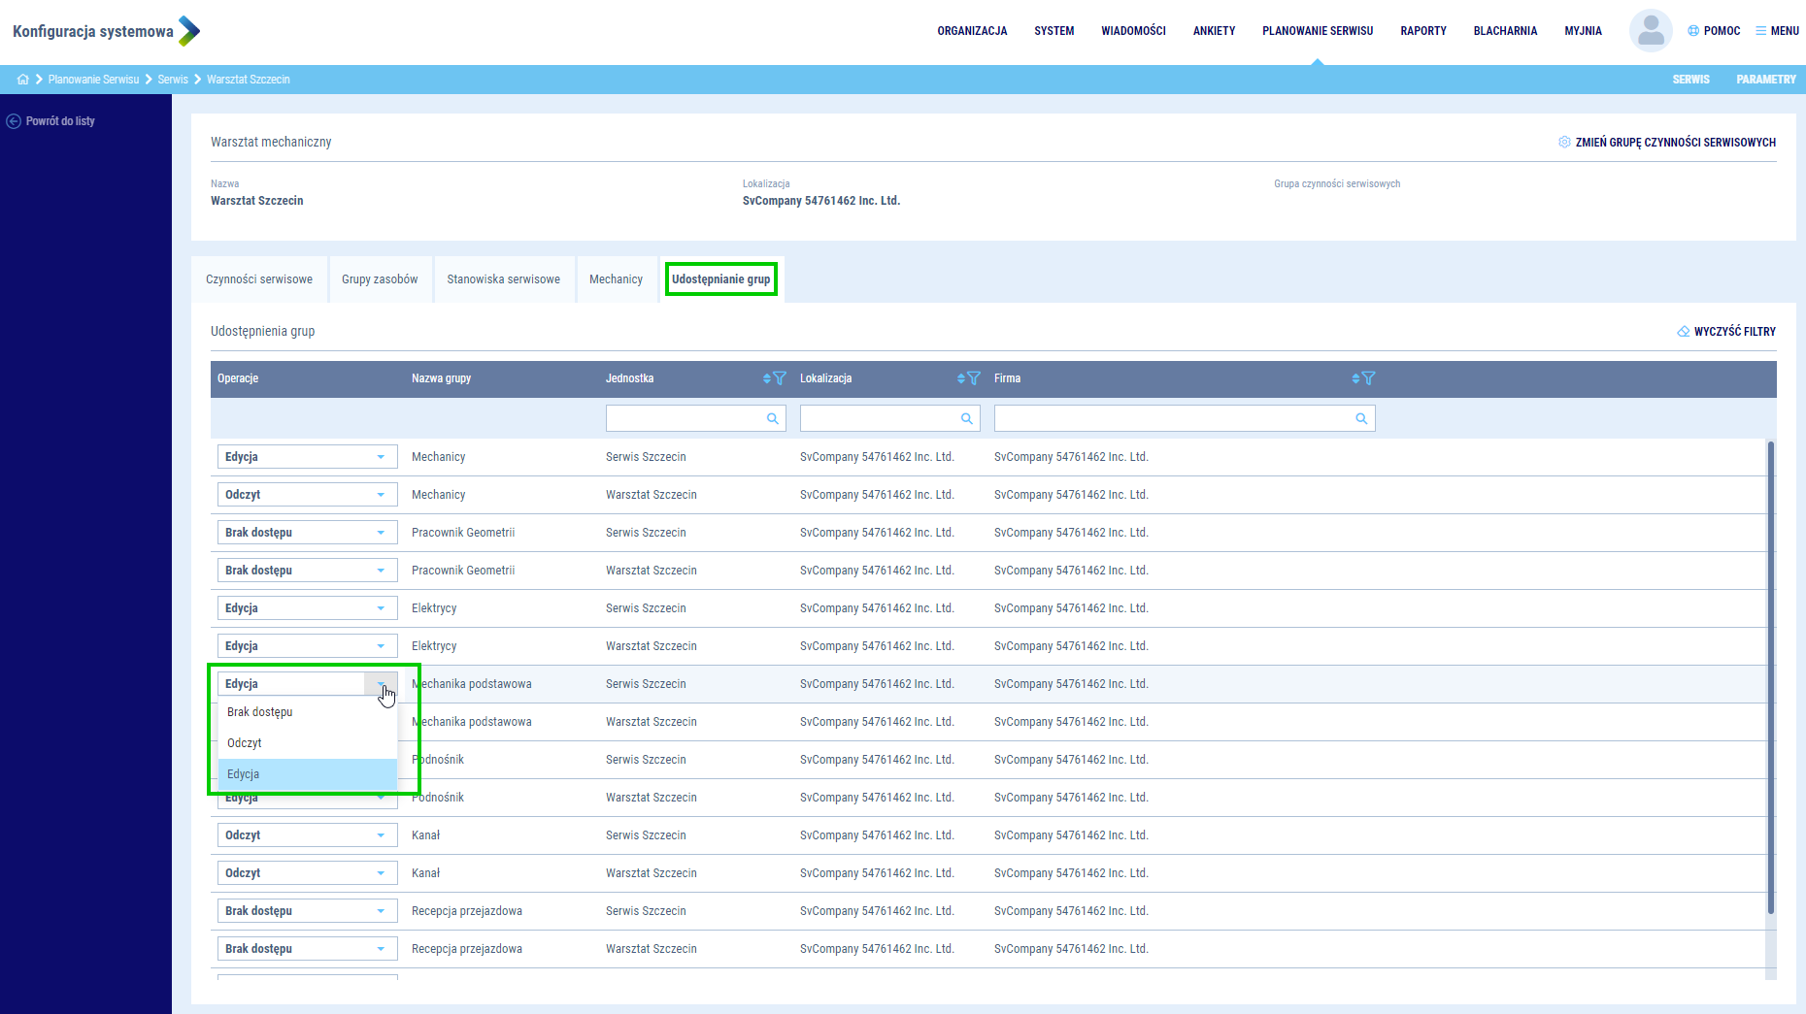Image resolution: width=1806 pixels, height=1014 pixels.
Task: Click the home icon in breadcrumb
Action: (22, 80)
